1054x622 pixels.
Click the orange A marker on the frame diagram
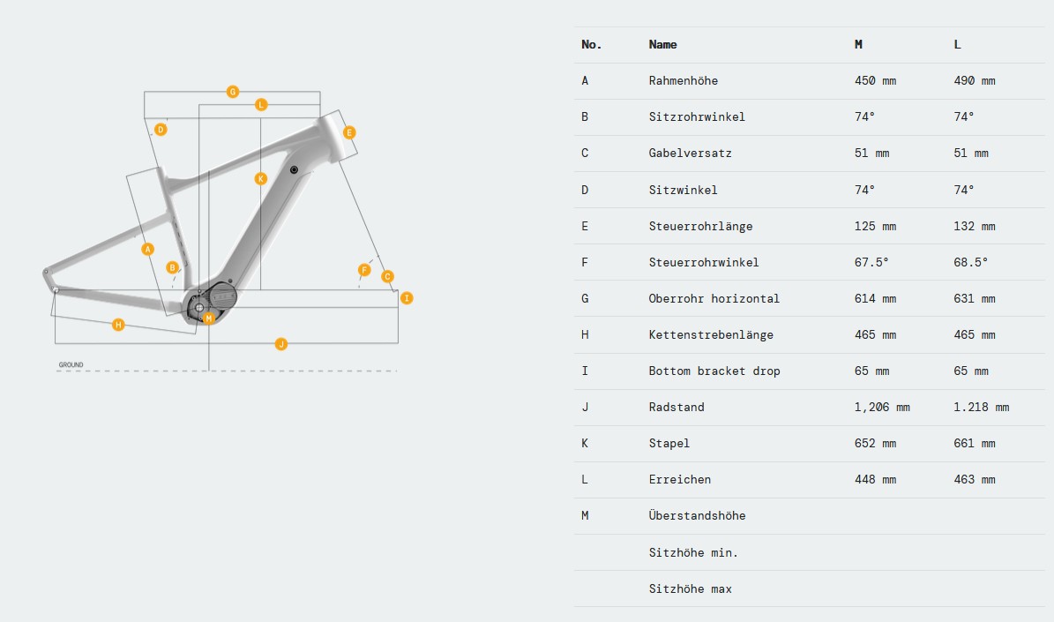point(148,249)
